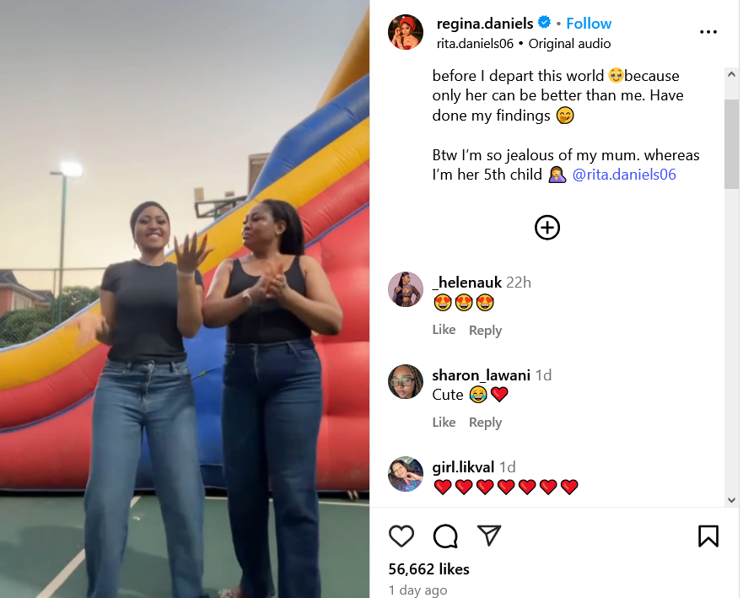The height and width of the screenshot is (598, 743).
Task: Load more comments with plus circle
Action: point(547,228)
